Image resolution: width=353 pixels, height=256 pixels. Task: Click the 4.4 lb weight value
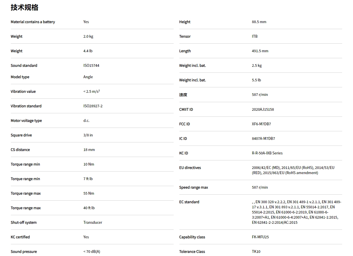[88, 51]
